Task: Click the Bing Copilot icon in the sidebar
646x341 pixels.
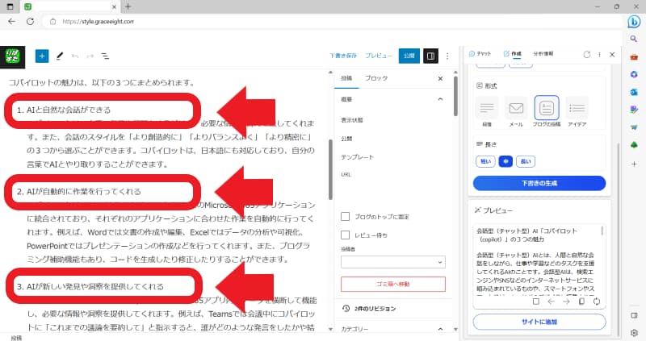Action: (x=634, y=22)
